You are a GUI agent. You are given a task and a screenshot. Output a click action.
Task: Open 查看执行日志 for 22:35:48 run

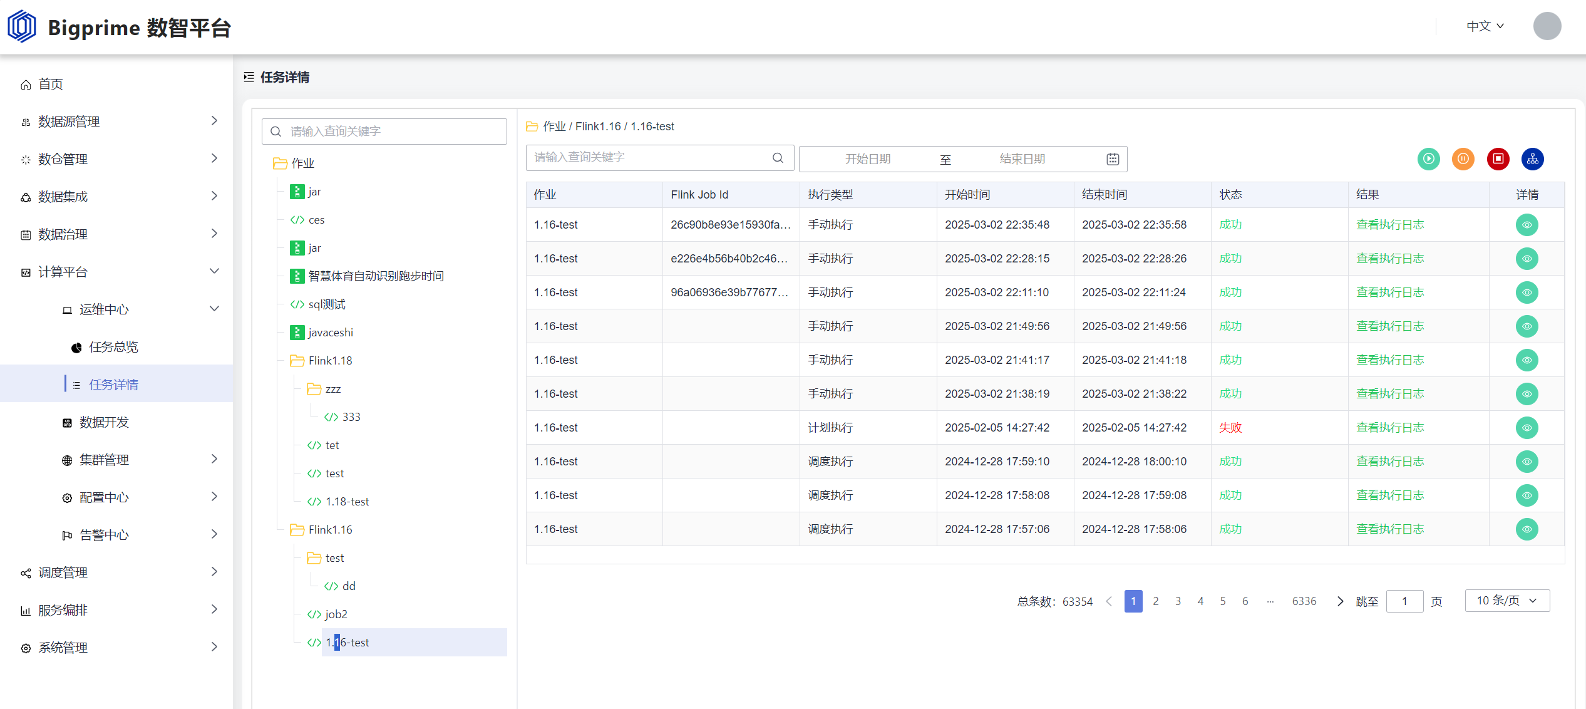click(x=1389, y=225)
